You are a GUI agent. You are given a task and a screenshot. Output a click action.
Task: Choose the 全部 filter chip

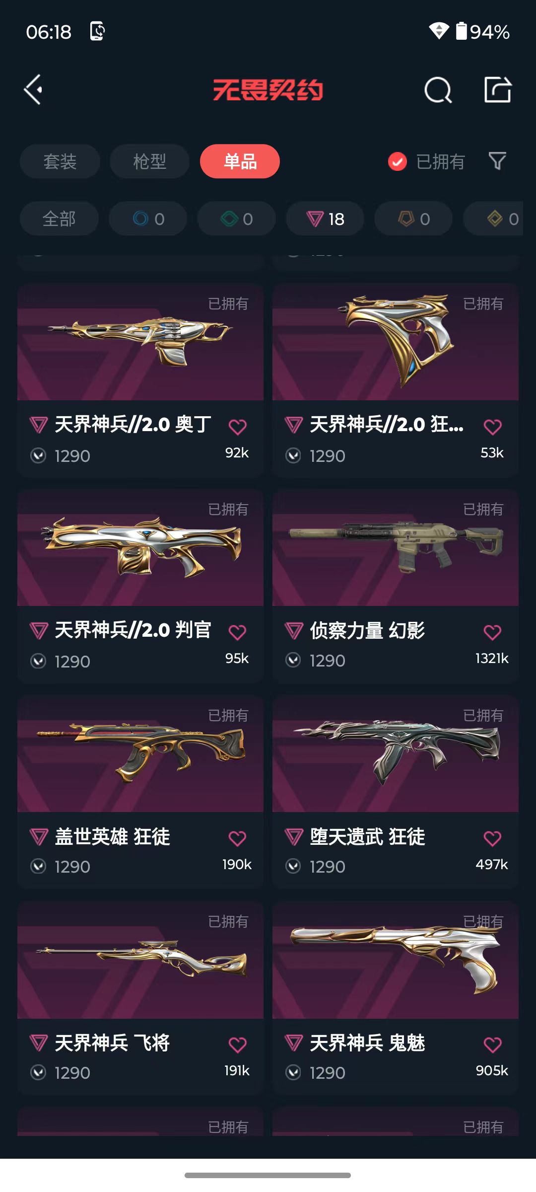(x=59, y=219)
